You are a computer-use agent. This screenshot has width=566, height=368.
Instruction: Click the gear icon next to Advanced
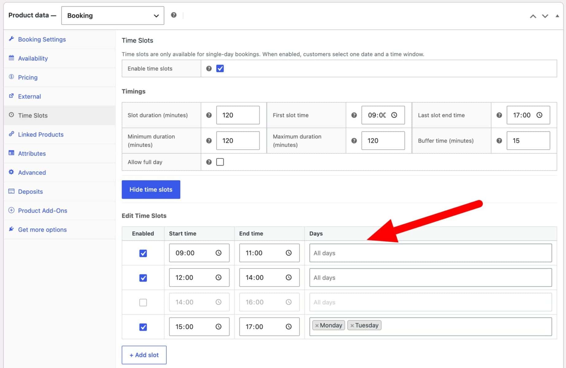point(11,172)
